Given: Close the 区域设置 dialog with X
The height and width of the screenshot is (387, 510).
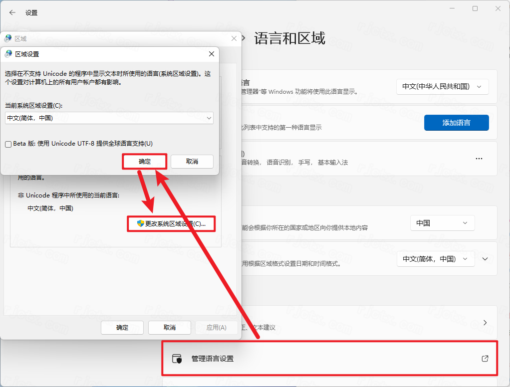Looking at the screenshot, I should [212, 54].
